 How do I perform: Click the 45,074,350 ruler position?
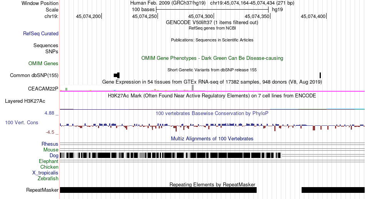click(x=257, y=16)
